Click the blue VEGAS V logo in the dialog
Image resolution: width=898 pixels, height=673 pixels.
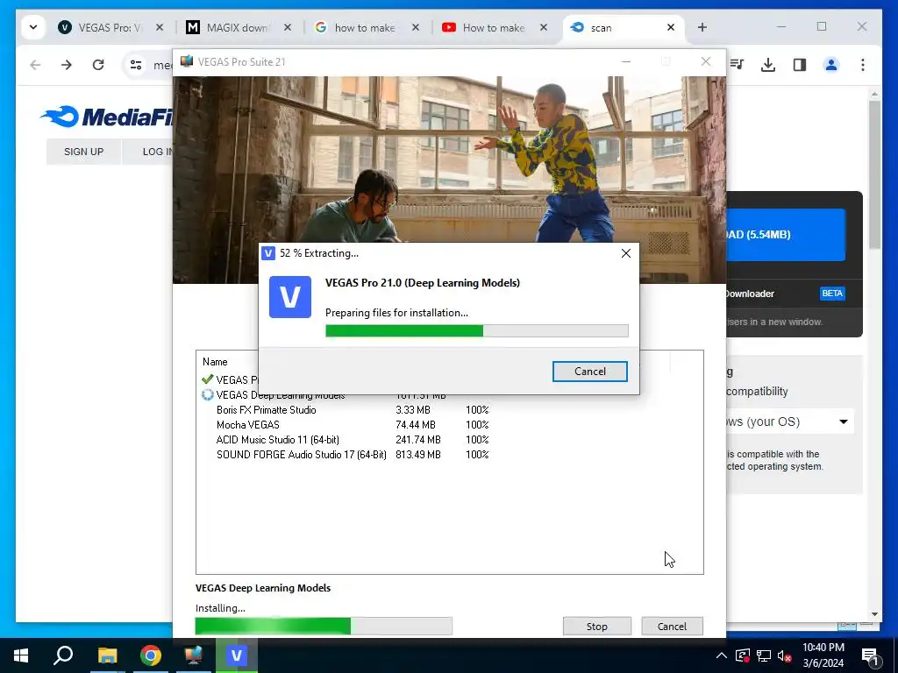click(290, 297)
